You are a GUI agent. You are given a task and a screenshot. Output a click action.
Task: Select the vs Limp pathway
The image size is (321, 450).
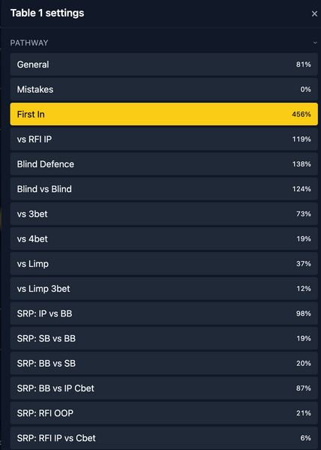click(x=163, y=264)
